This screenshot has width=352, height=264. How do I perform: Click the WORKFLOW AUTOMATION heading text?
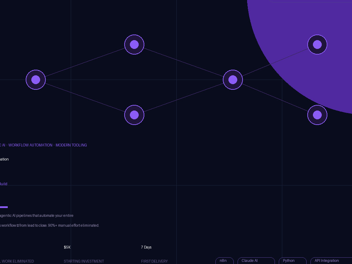tap(30, 145)
